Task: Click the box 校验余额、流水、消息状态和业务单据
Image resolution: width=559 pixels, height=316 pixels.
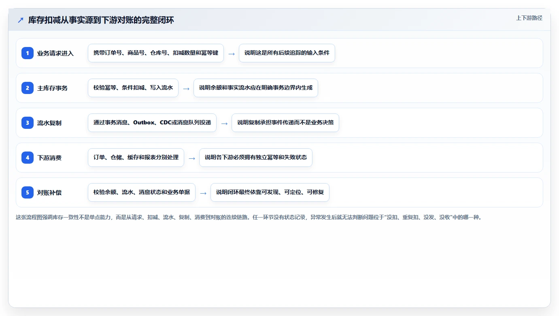Action: point(142,192)
